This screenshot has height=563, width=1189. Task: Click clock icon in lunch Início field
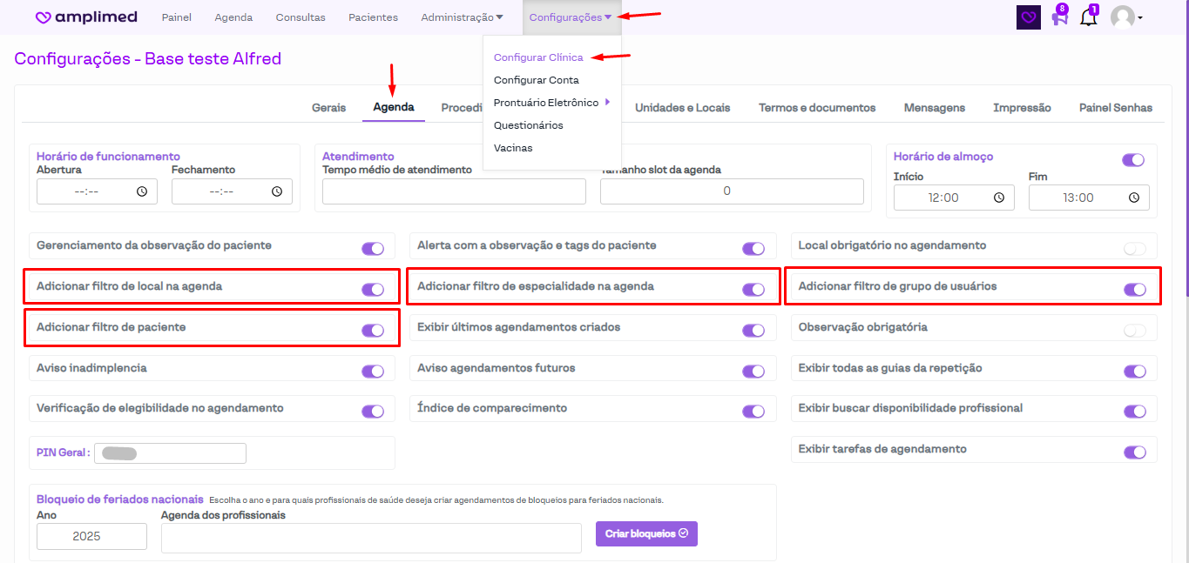click(999, 198)
